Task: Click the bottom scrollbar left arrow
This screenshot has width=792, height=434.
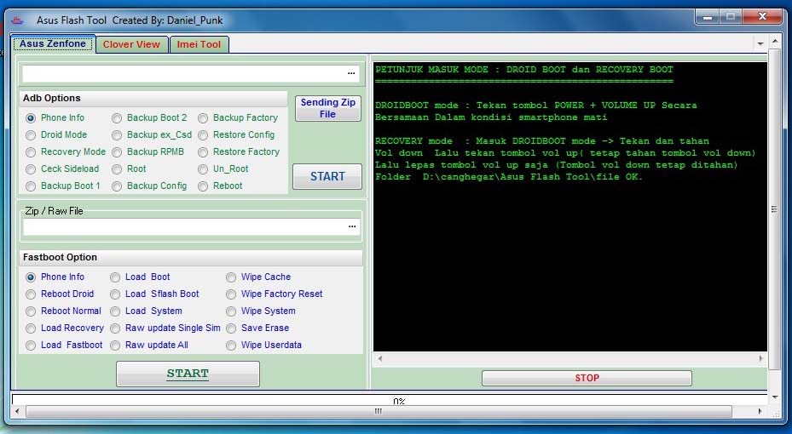Action: tap(17, 411)
